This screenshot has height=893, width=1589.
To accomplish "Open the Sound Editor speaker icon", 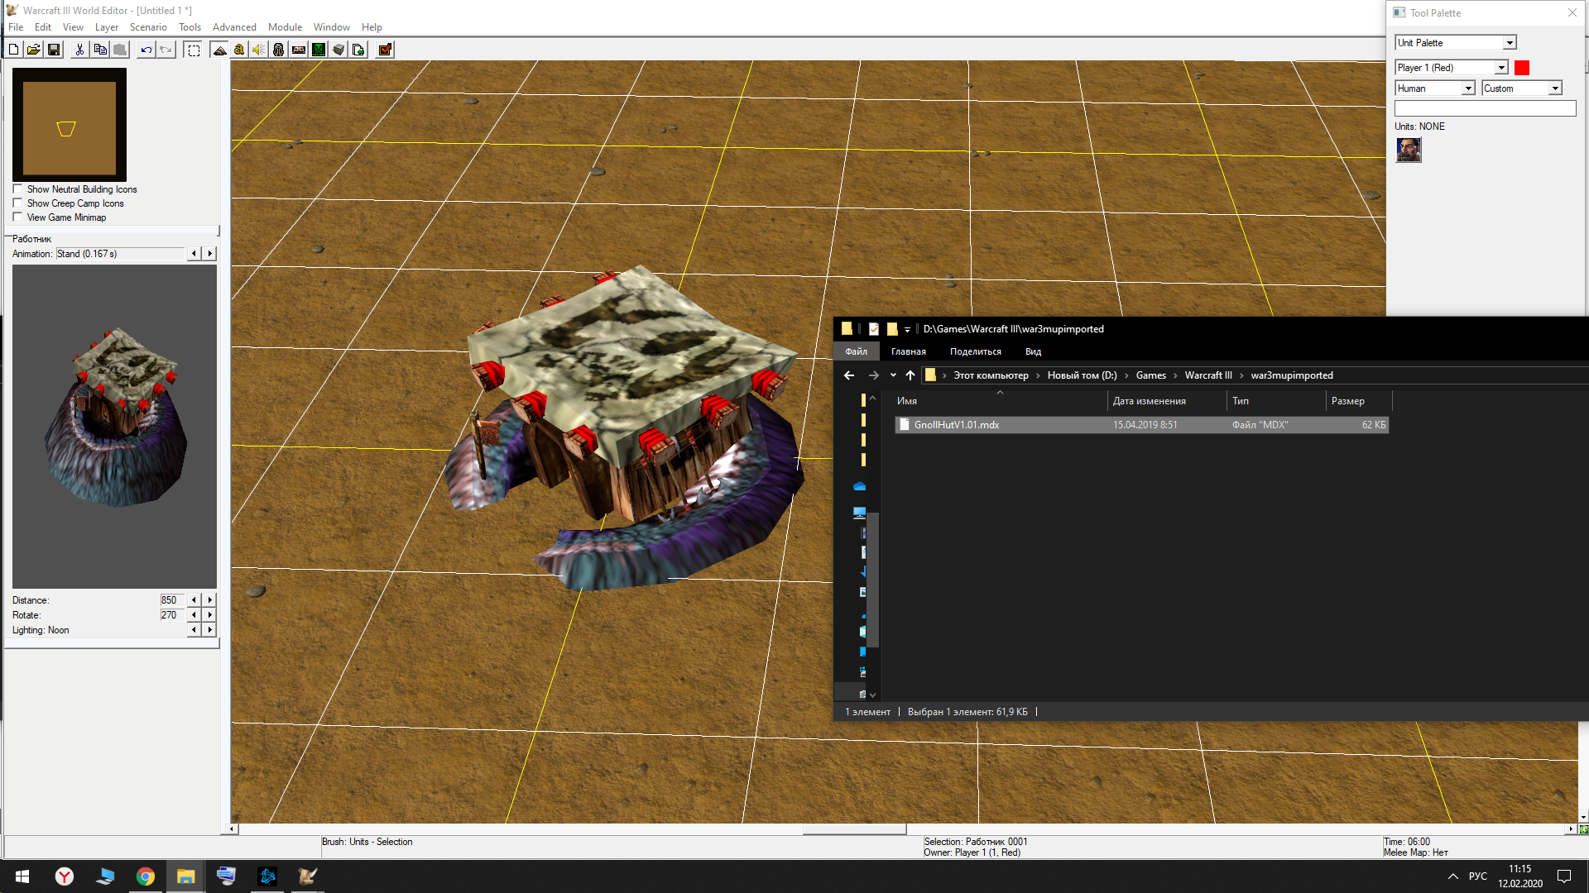I will pyautogui.click(x=259, y=50).
